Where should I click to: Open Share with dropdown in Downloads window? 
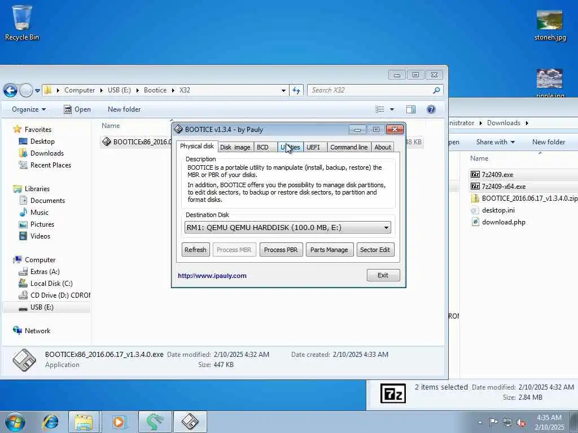click(495, 142)
